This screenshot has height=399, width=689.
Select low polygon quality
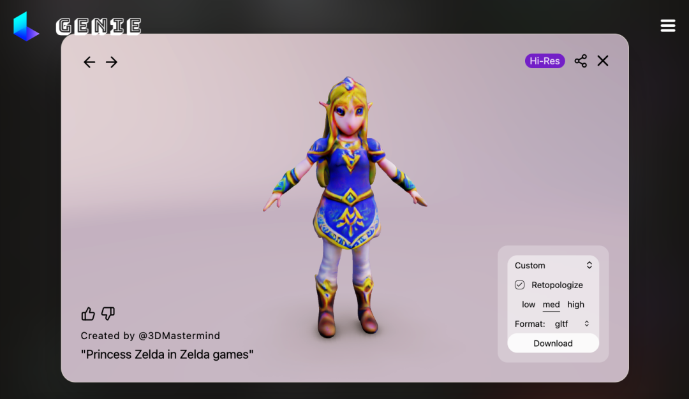(x=528, y=305)
